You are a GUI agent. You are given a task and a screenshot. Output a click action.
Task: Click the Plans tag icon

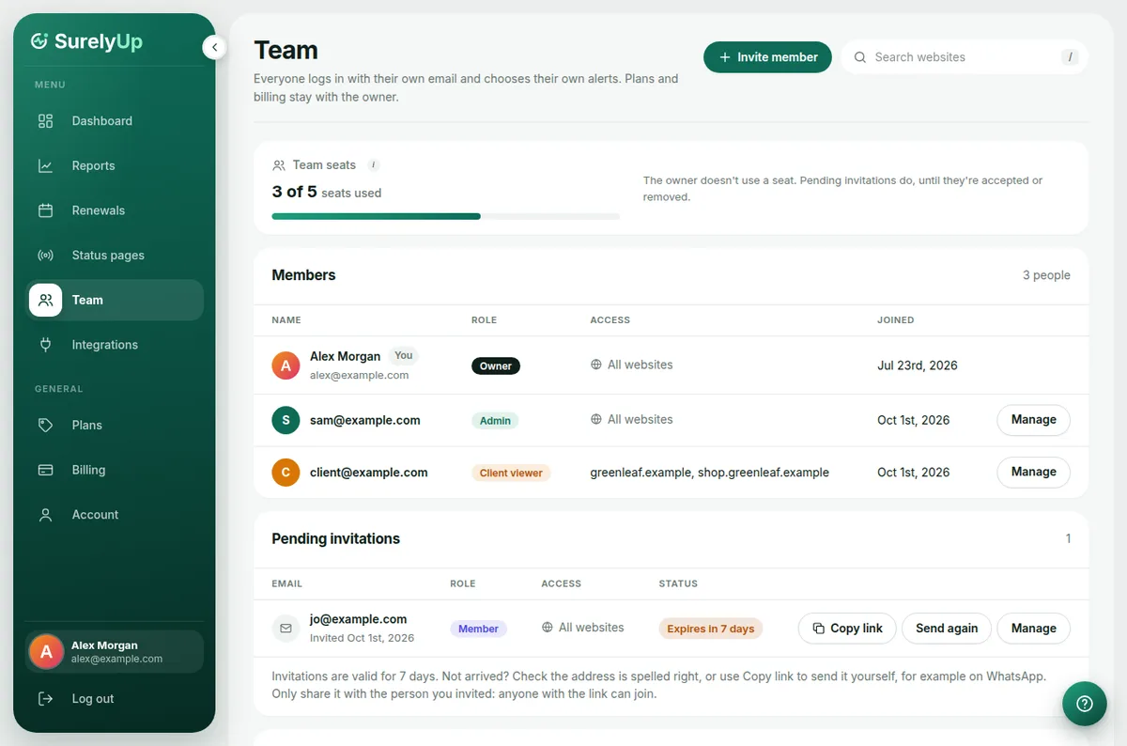(x=45, y=425)
